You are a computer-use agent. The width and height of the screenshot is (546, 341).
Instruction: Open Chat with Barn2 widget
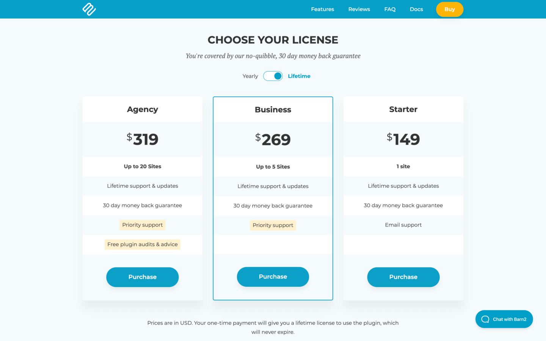(x=504, y=319)
